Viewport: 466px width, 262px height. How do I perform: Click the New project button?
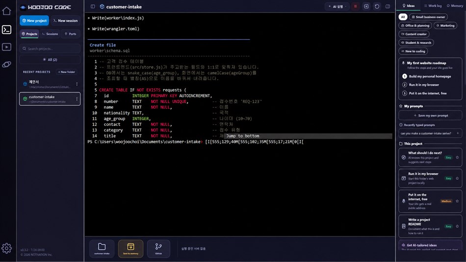coord(34,21)
